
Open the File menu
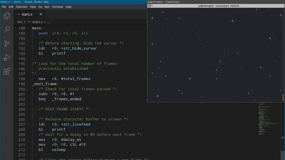tap(4, 7)
